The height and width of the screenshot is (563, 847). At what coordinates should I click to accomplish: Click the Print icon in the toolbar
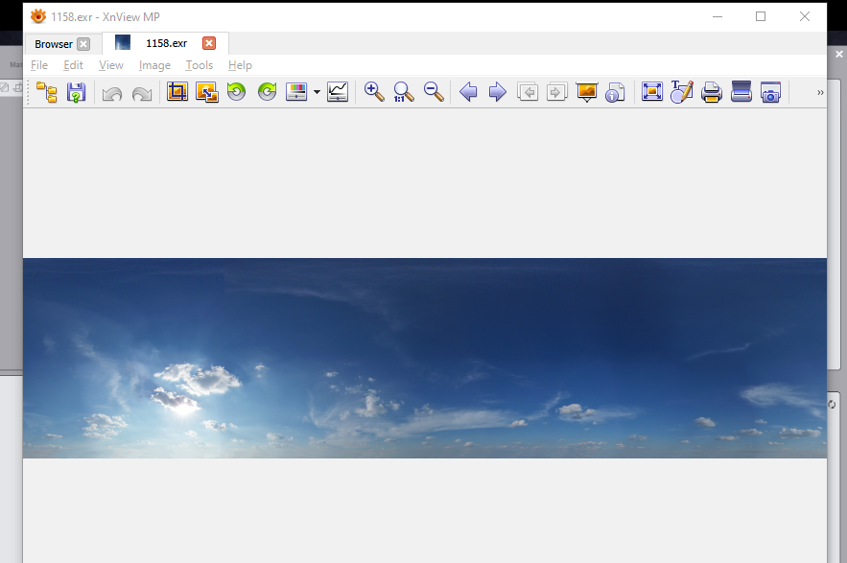click(712, 92)
